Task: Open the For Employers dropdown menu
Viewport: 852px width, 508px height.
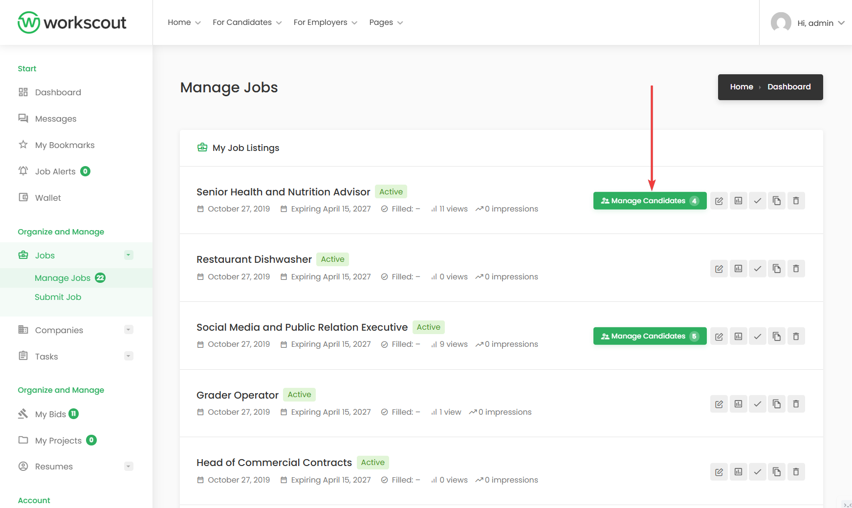Action: coord(325,22)
